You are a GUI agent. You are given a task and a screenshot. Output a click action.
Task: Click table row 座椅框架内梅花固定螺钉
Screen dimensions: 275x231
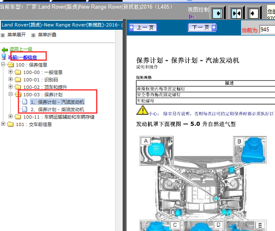[205, 89]
